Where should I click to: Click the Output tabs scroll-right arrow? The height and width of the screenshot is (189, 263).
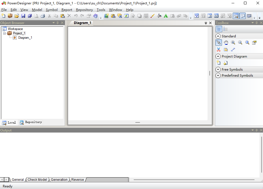point(6,180)
